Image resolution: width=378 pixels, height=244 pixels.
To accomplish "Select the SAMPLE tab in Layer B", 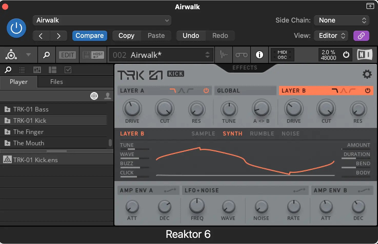I will click(x=203, y=134).
